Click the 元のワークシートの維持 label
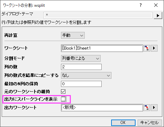Image resolution: width=164 pixels, height=127 pixels. click(27, 92)
